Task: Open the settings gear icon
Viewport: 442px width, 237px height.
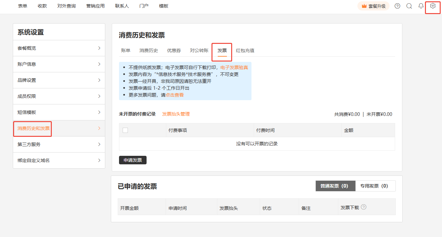Action: [x=432, y=6]
